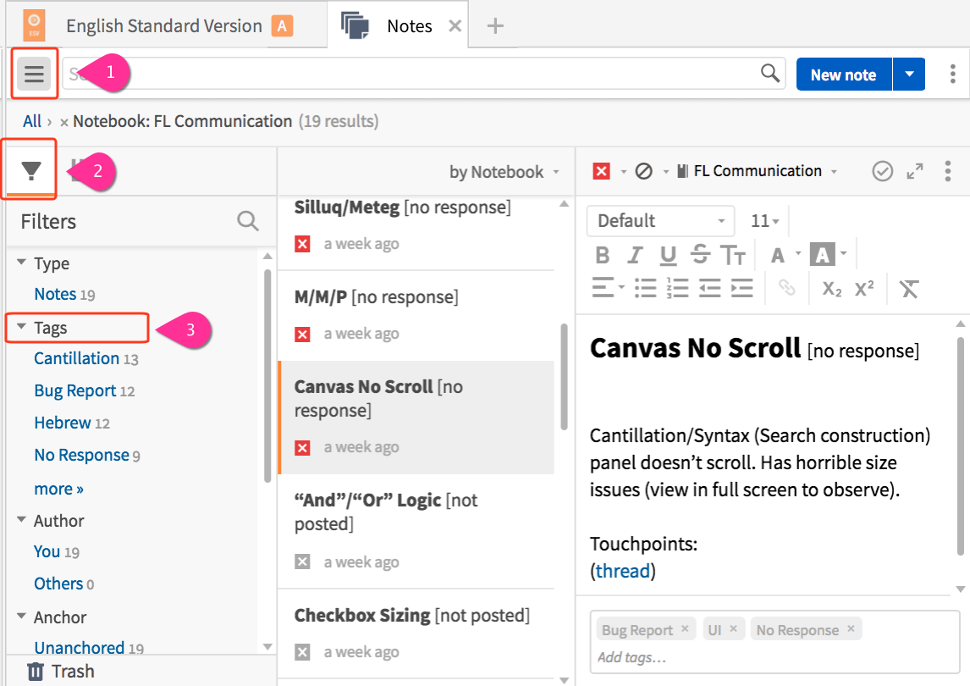970x686 pixels.
Task: Open the Trash
Action: point(61,671)
